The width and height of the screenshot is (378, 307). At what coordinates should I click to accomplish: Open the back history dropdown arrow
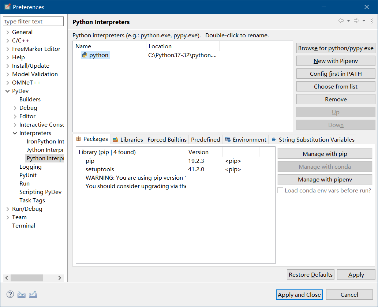tap(348, 21)
